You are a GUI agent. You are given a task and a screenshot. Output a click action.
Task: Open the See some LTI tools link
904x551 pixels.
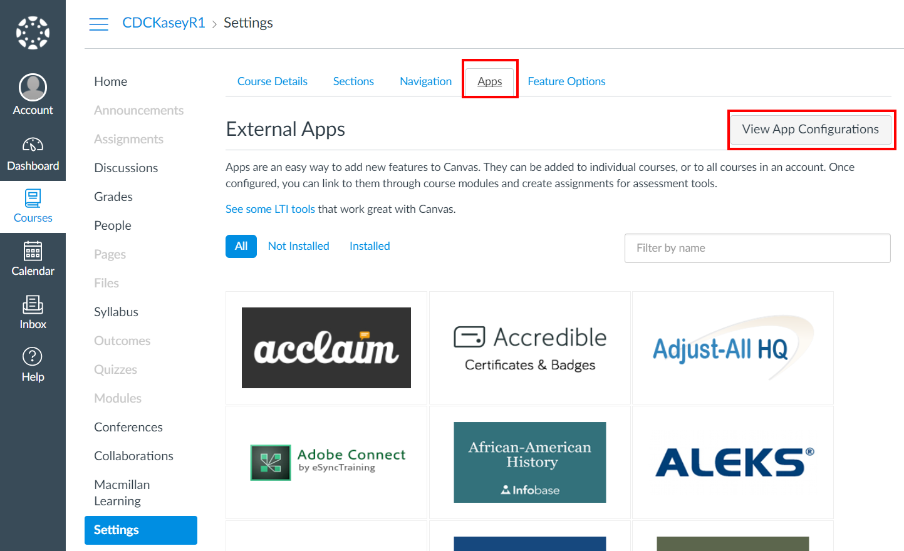270,209
